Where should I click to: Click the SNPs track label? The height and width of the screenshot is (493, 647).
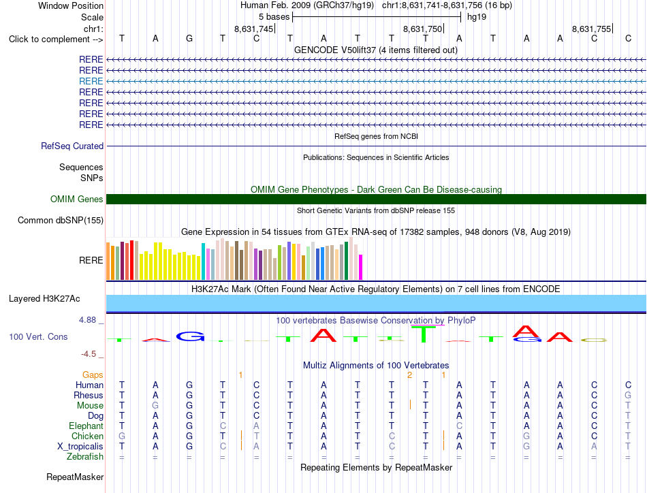[x=92, y=178]
